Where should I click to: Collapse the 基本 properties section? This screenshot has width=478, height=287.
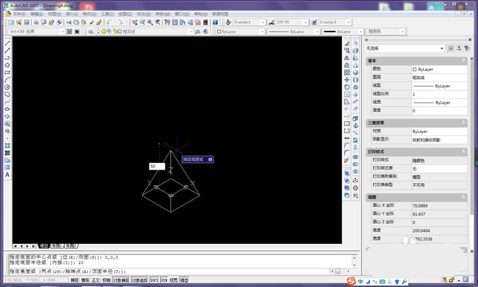click(463, 61)
